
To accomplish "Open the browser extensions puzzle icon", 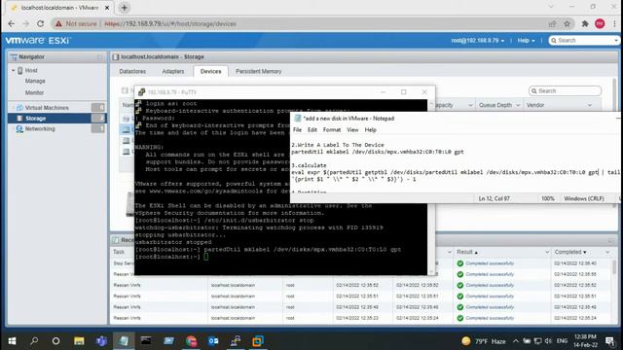I will coord(585,23).
